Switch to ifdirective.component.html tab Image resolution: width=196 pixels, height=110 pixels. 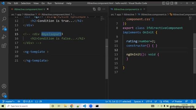click(x=28, y=9)
